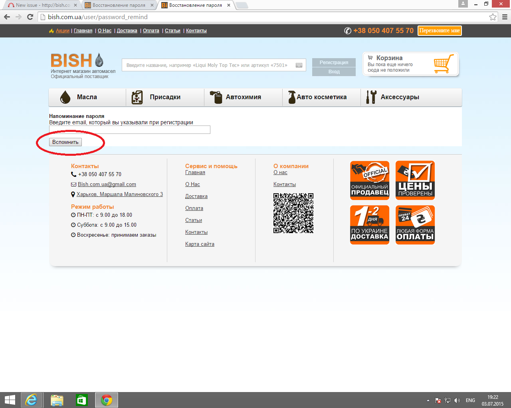
Task: Click the verified prices badge
Action: point(415,180)
